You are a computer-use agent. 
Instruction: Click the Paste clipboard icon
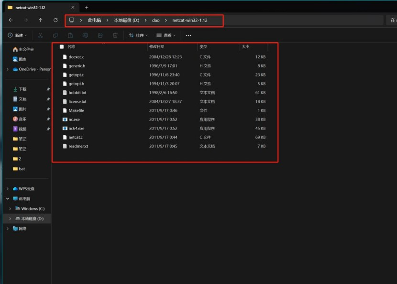(70, 35)
